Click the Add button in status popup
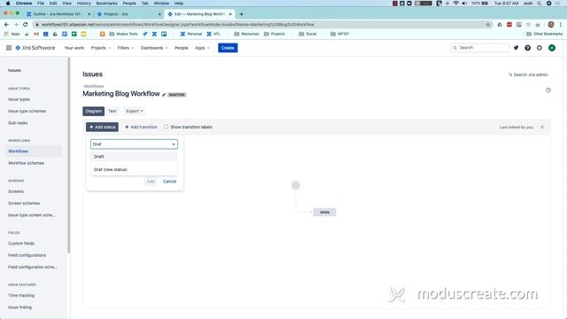 click(x=151, y=181)
